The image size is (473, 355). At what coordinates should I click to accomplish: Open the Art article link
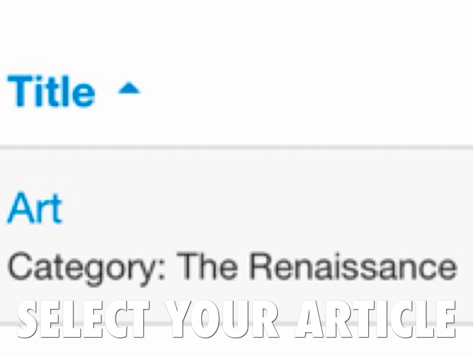[x=34, y=209]
